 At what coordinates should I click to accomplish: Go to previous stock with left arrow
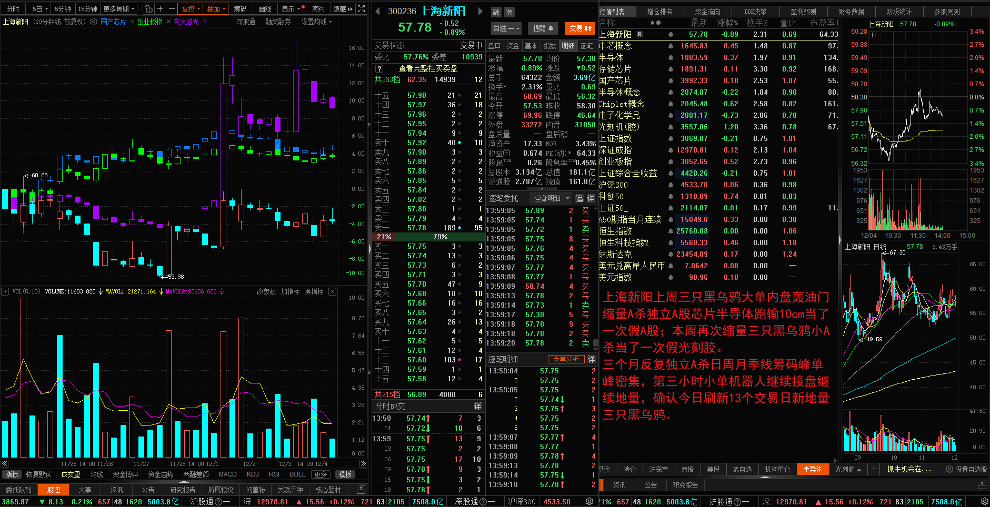[x=377, y=11]
